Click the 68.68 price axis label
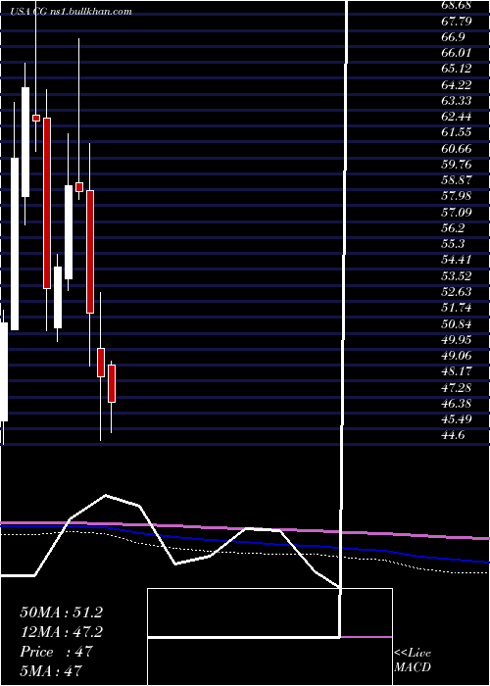The width and height of the screenshot is (490, 686). click(x=457, y=5)
